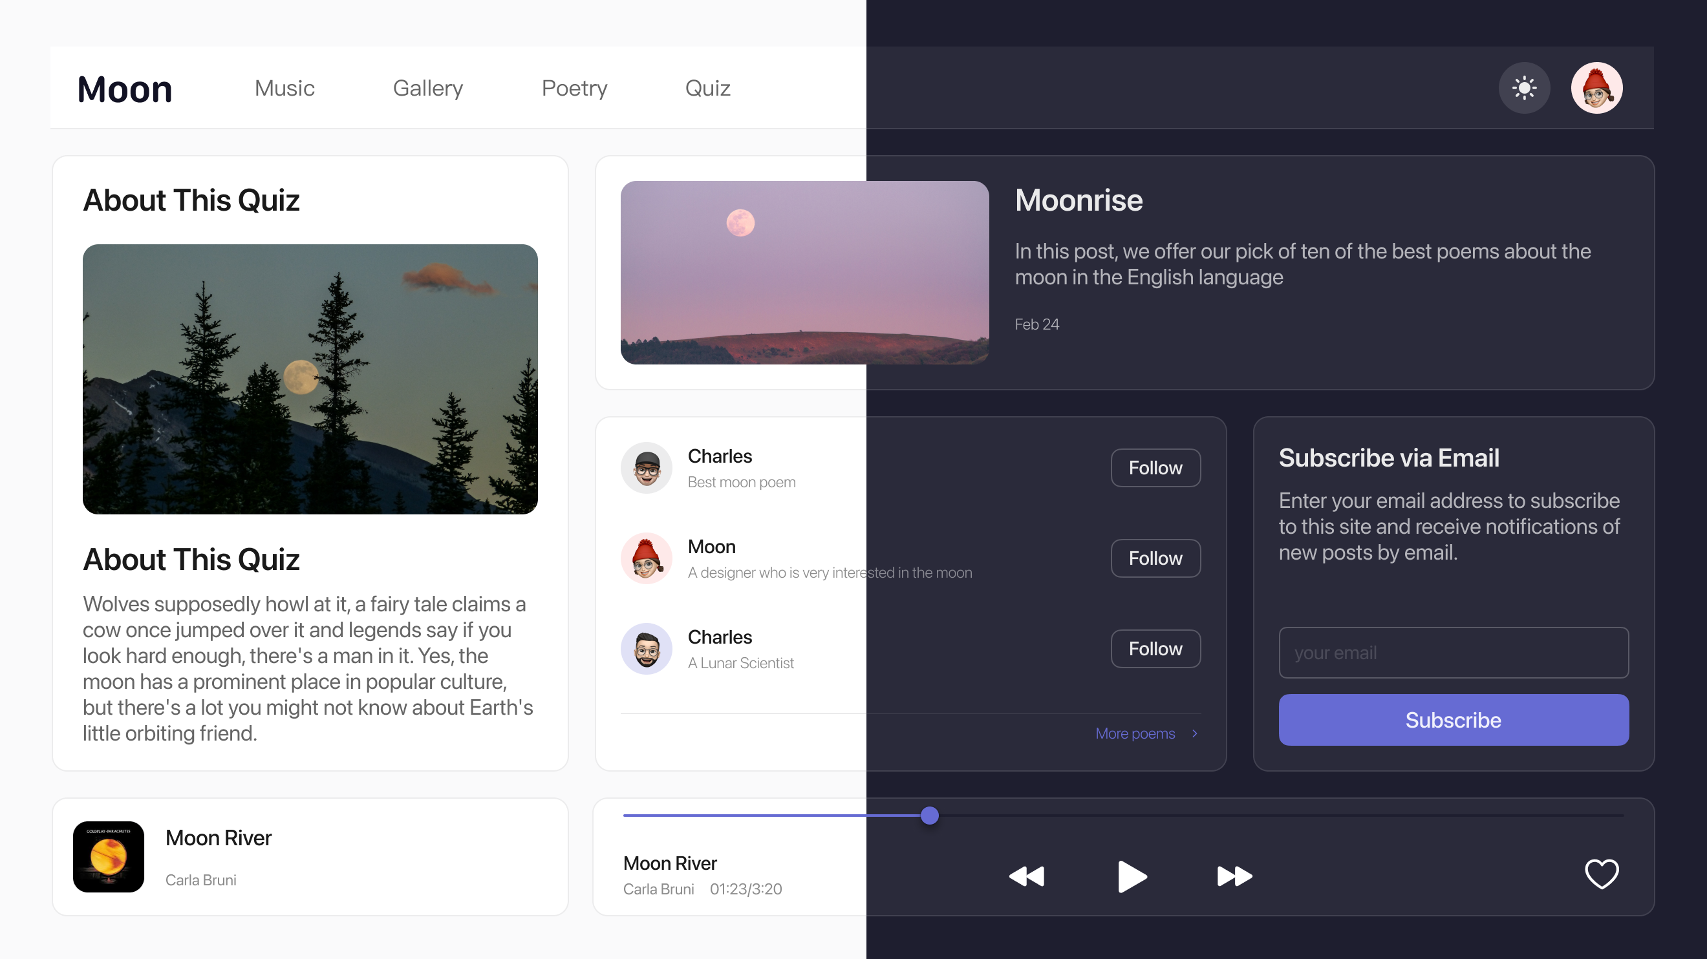Follow Charles with best moon poem
The image size is (1707, 959).
pyautogui.click(x=1155, y=468)
